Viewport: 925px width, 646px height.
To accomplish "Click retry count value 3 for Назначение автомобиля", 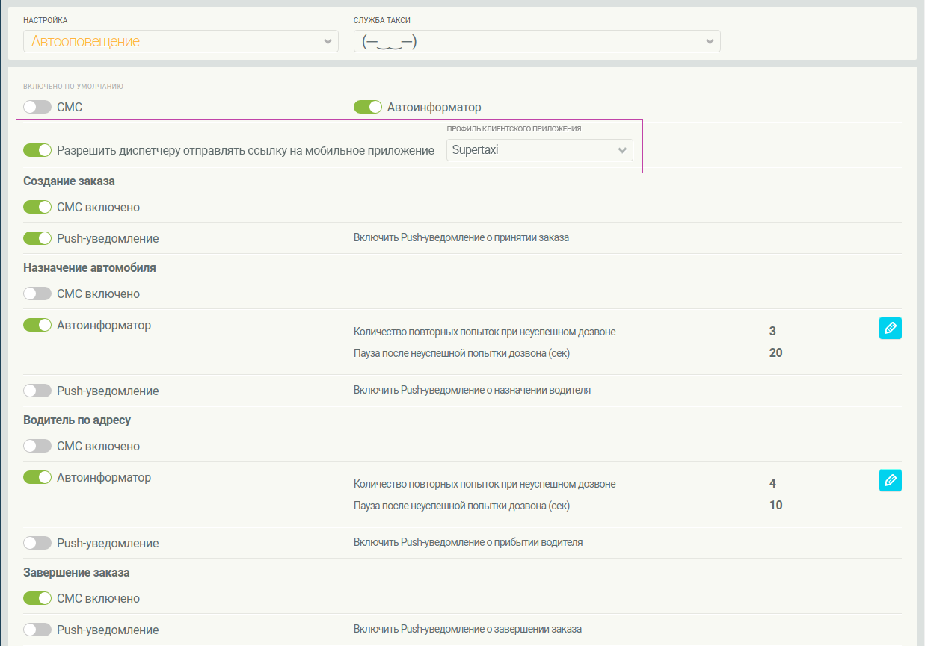I will [x=772, y=332].
